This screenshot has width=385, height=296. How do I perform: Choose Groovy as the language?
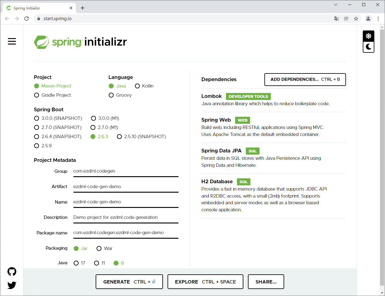coord(120,95)
